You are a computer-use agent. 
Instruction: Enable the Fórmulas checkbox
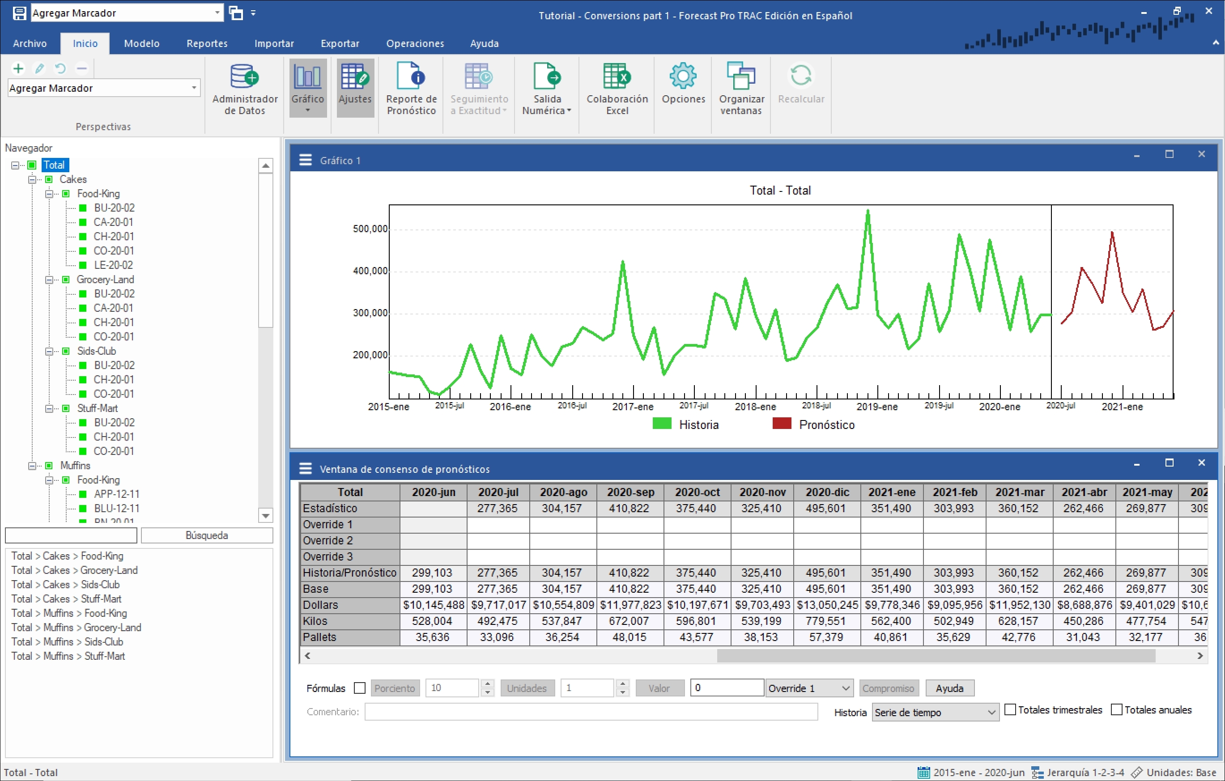[360, 688]
